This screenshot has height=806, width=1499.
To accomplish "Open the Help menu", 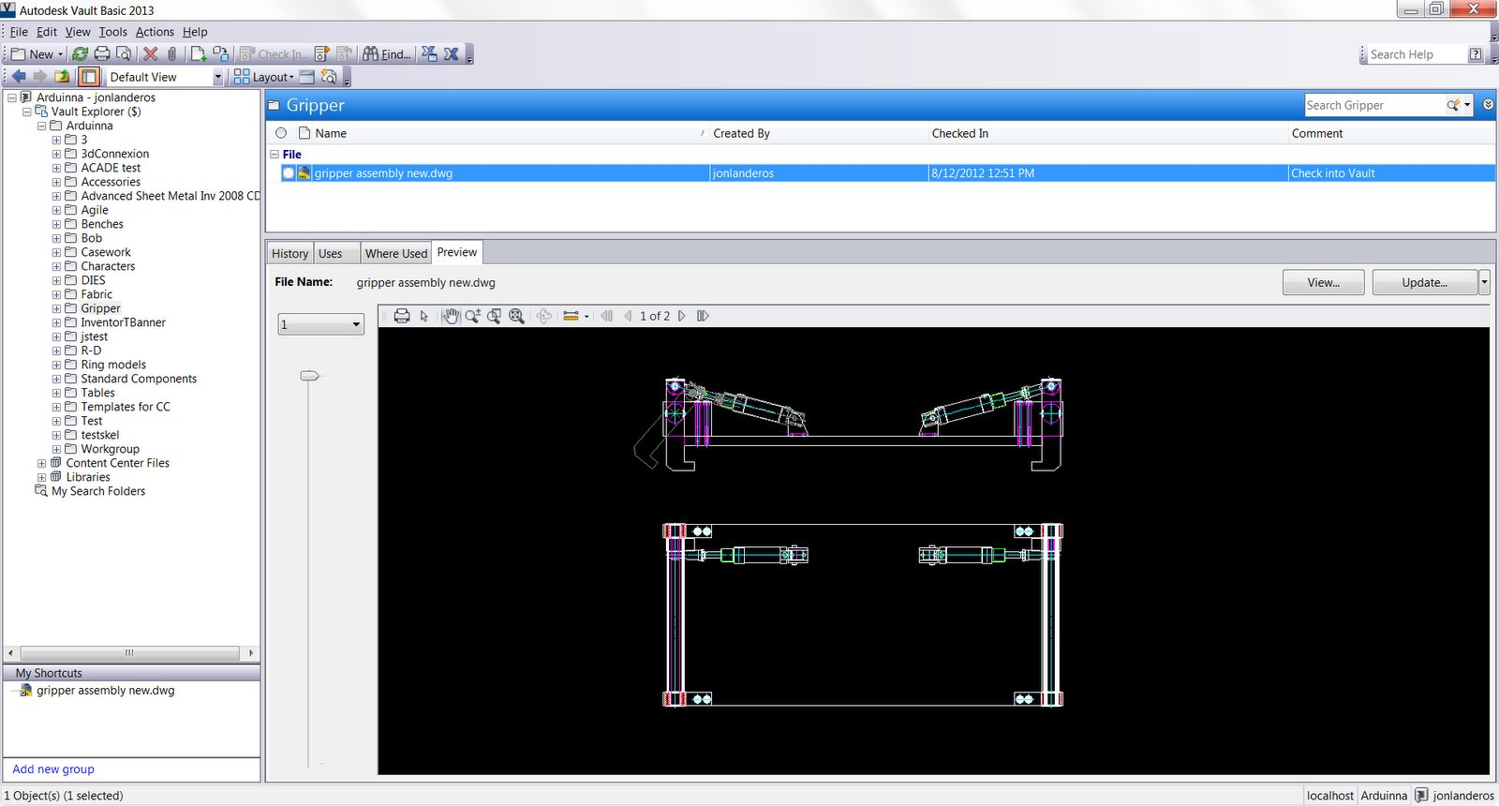I will point(195,32).
